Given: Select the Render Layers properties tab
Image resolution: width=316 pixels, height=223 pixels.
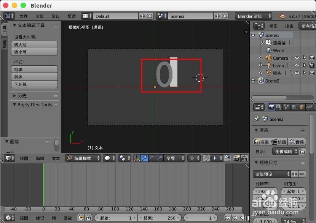Looking at the screenshot, I should 278,107.
